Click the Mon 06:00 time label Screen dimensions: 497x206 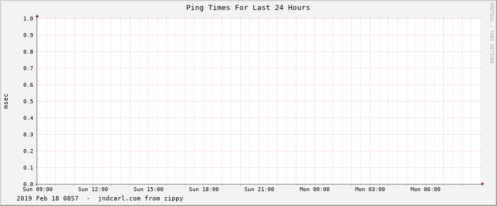[x=426, y=189]
